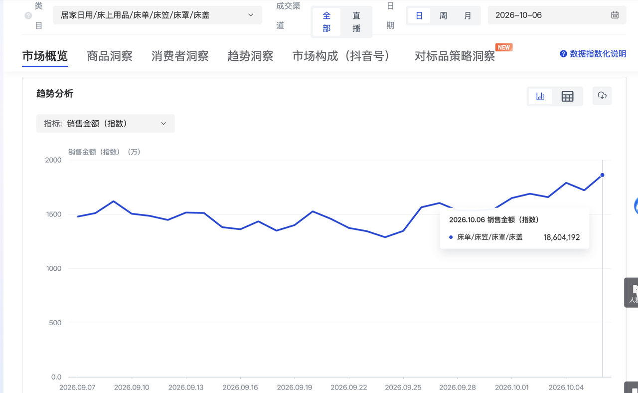This screenshot has width=638, height=393.
Task: Open the calendar icon in date field
Action: (615, 15)
